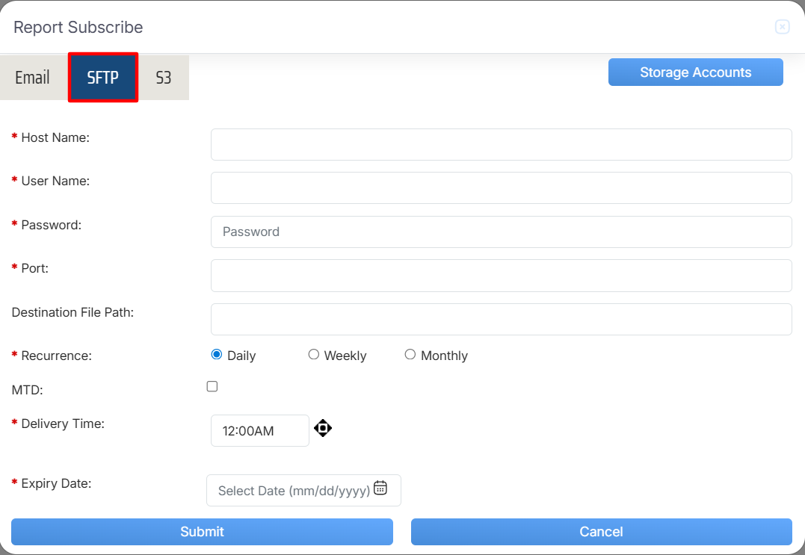This screenshot has height=555, width=805.
Task: Enable the MTD checkbox
Action: 212,387
